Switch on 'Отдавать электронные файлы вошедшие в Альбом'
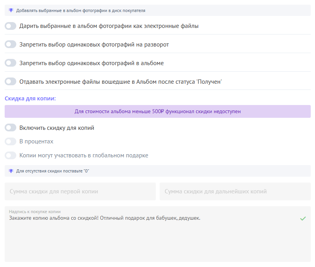Screen dimensions: 315x267 coord(10,82)
